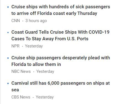Click 'Florida to allow them in' text line
This screenshot has height=104, width=118.
36,64
